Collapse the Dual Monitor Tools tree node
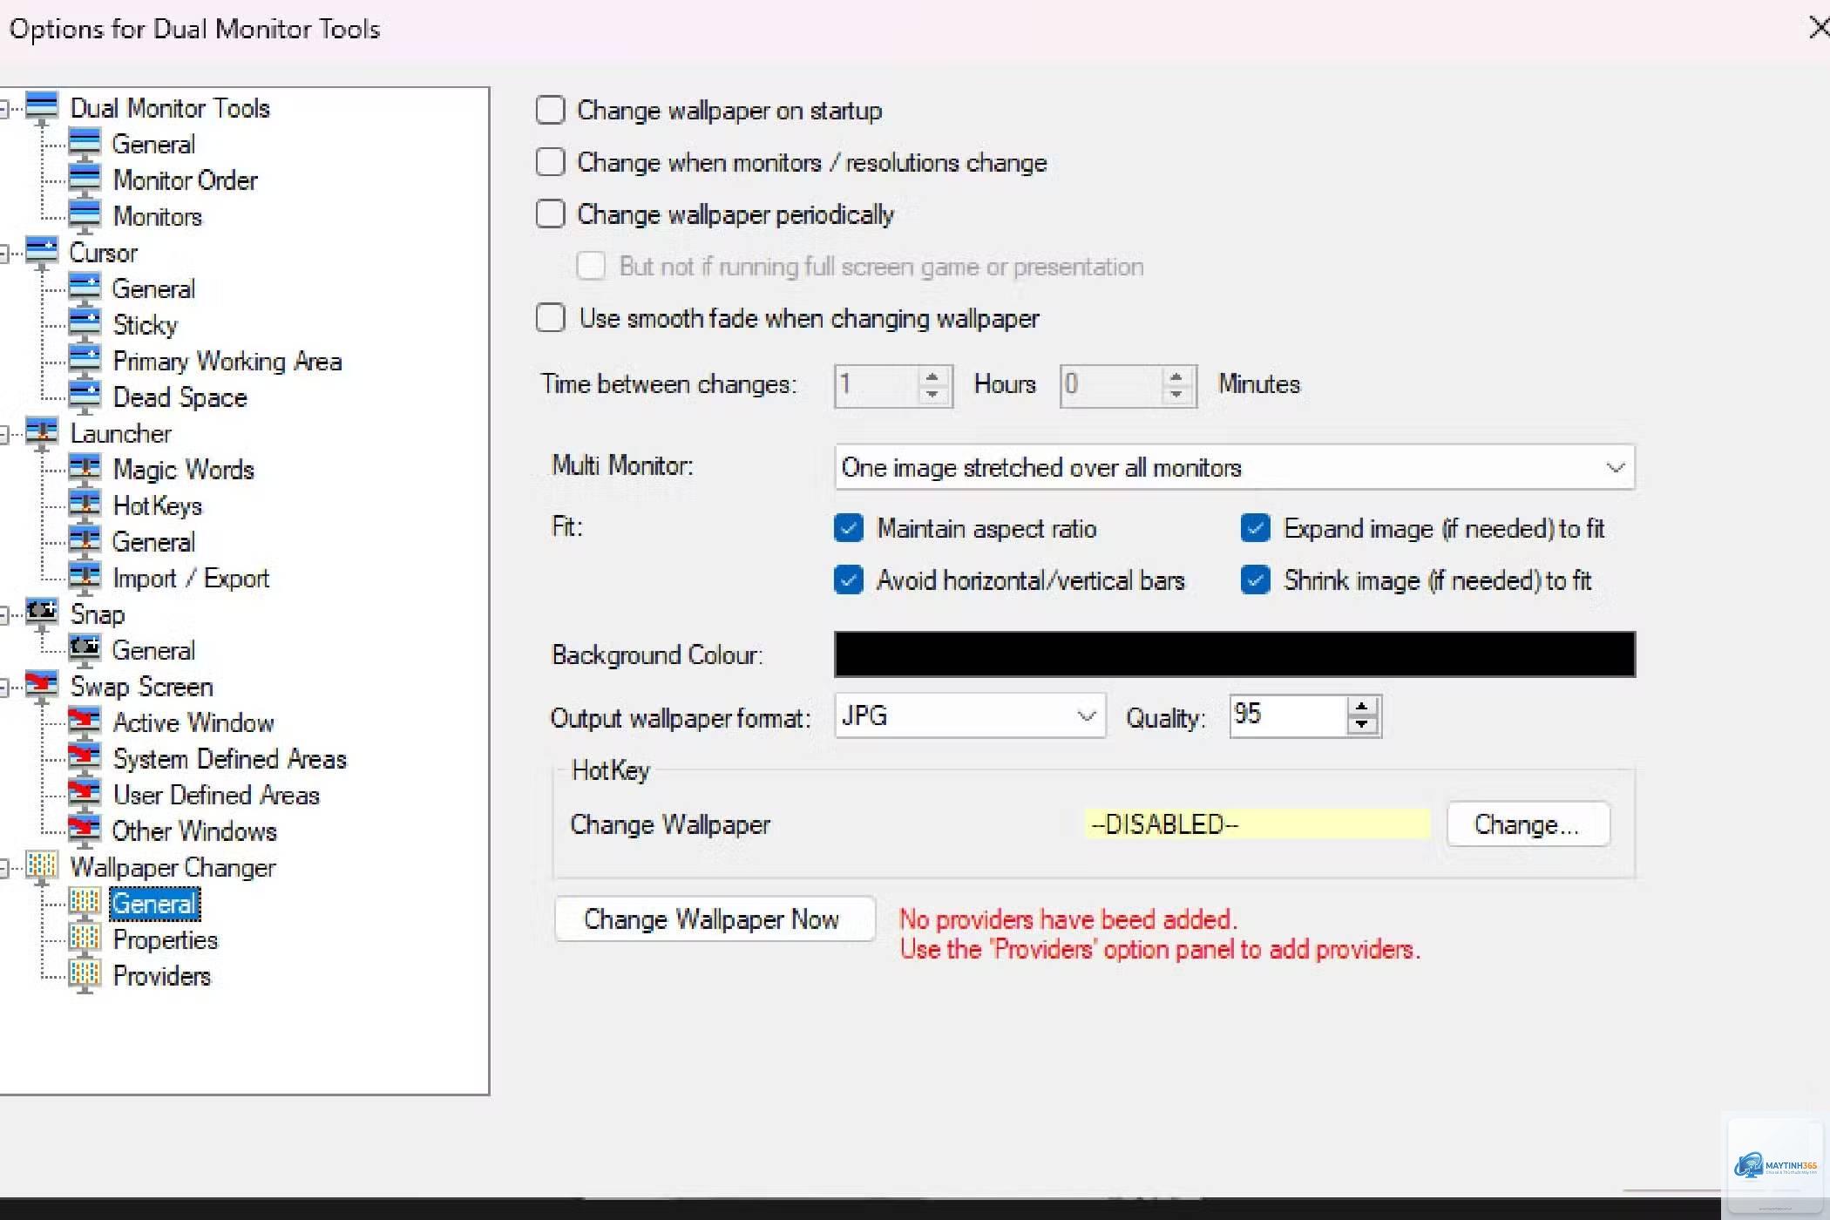The height and width of the screenshot is (1220, 1830). tap(4, 109)
